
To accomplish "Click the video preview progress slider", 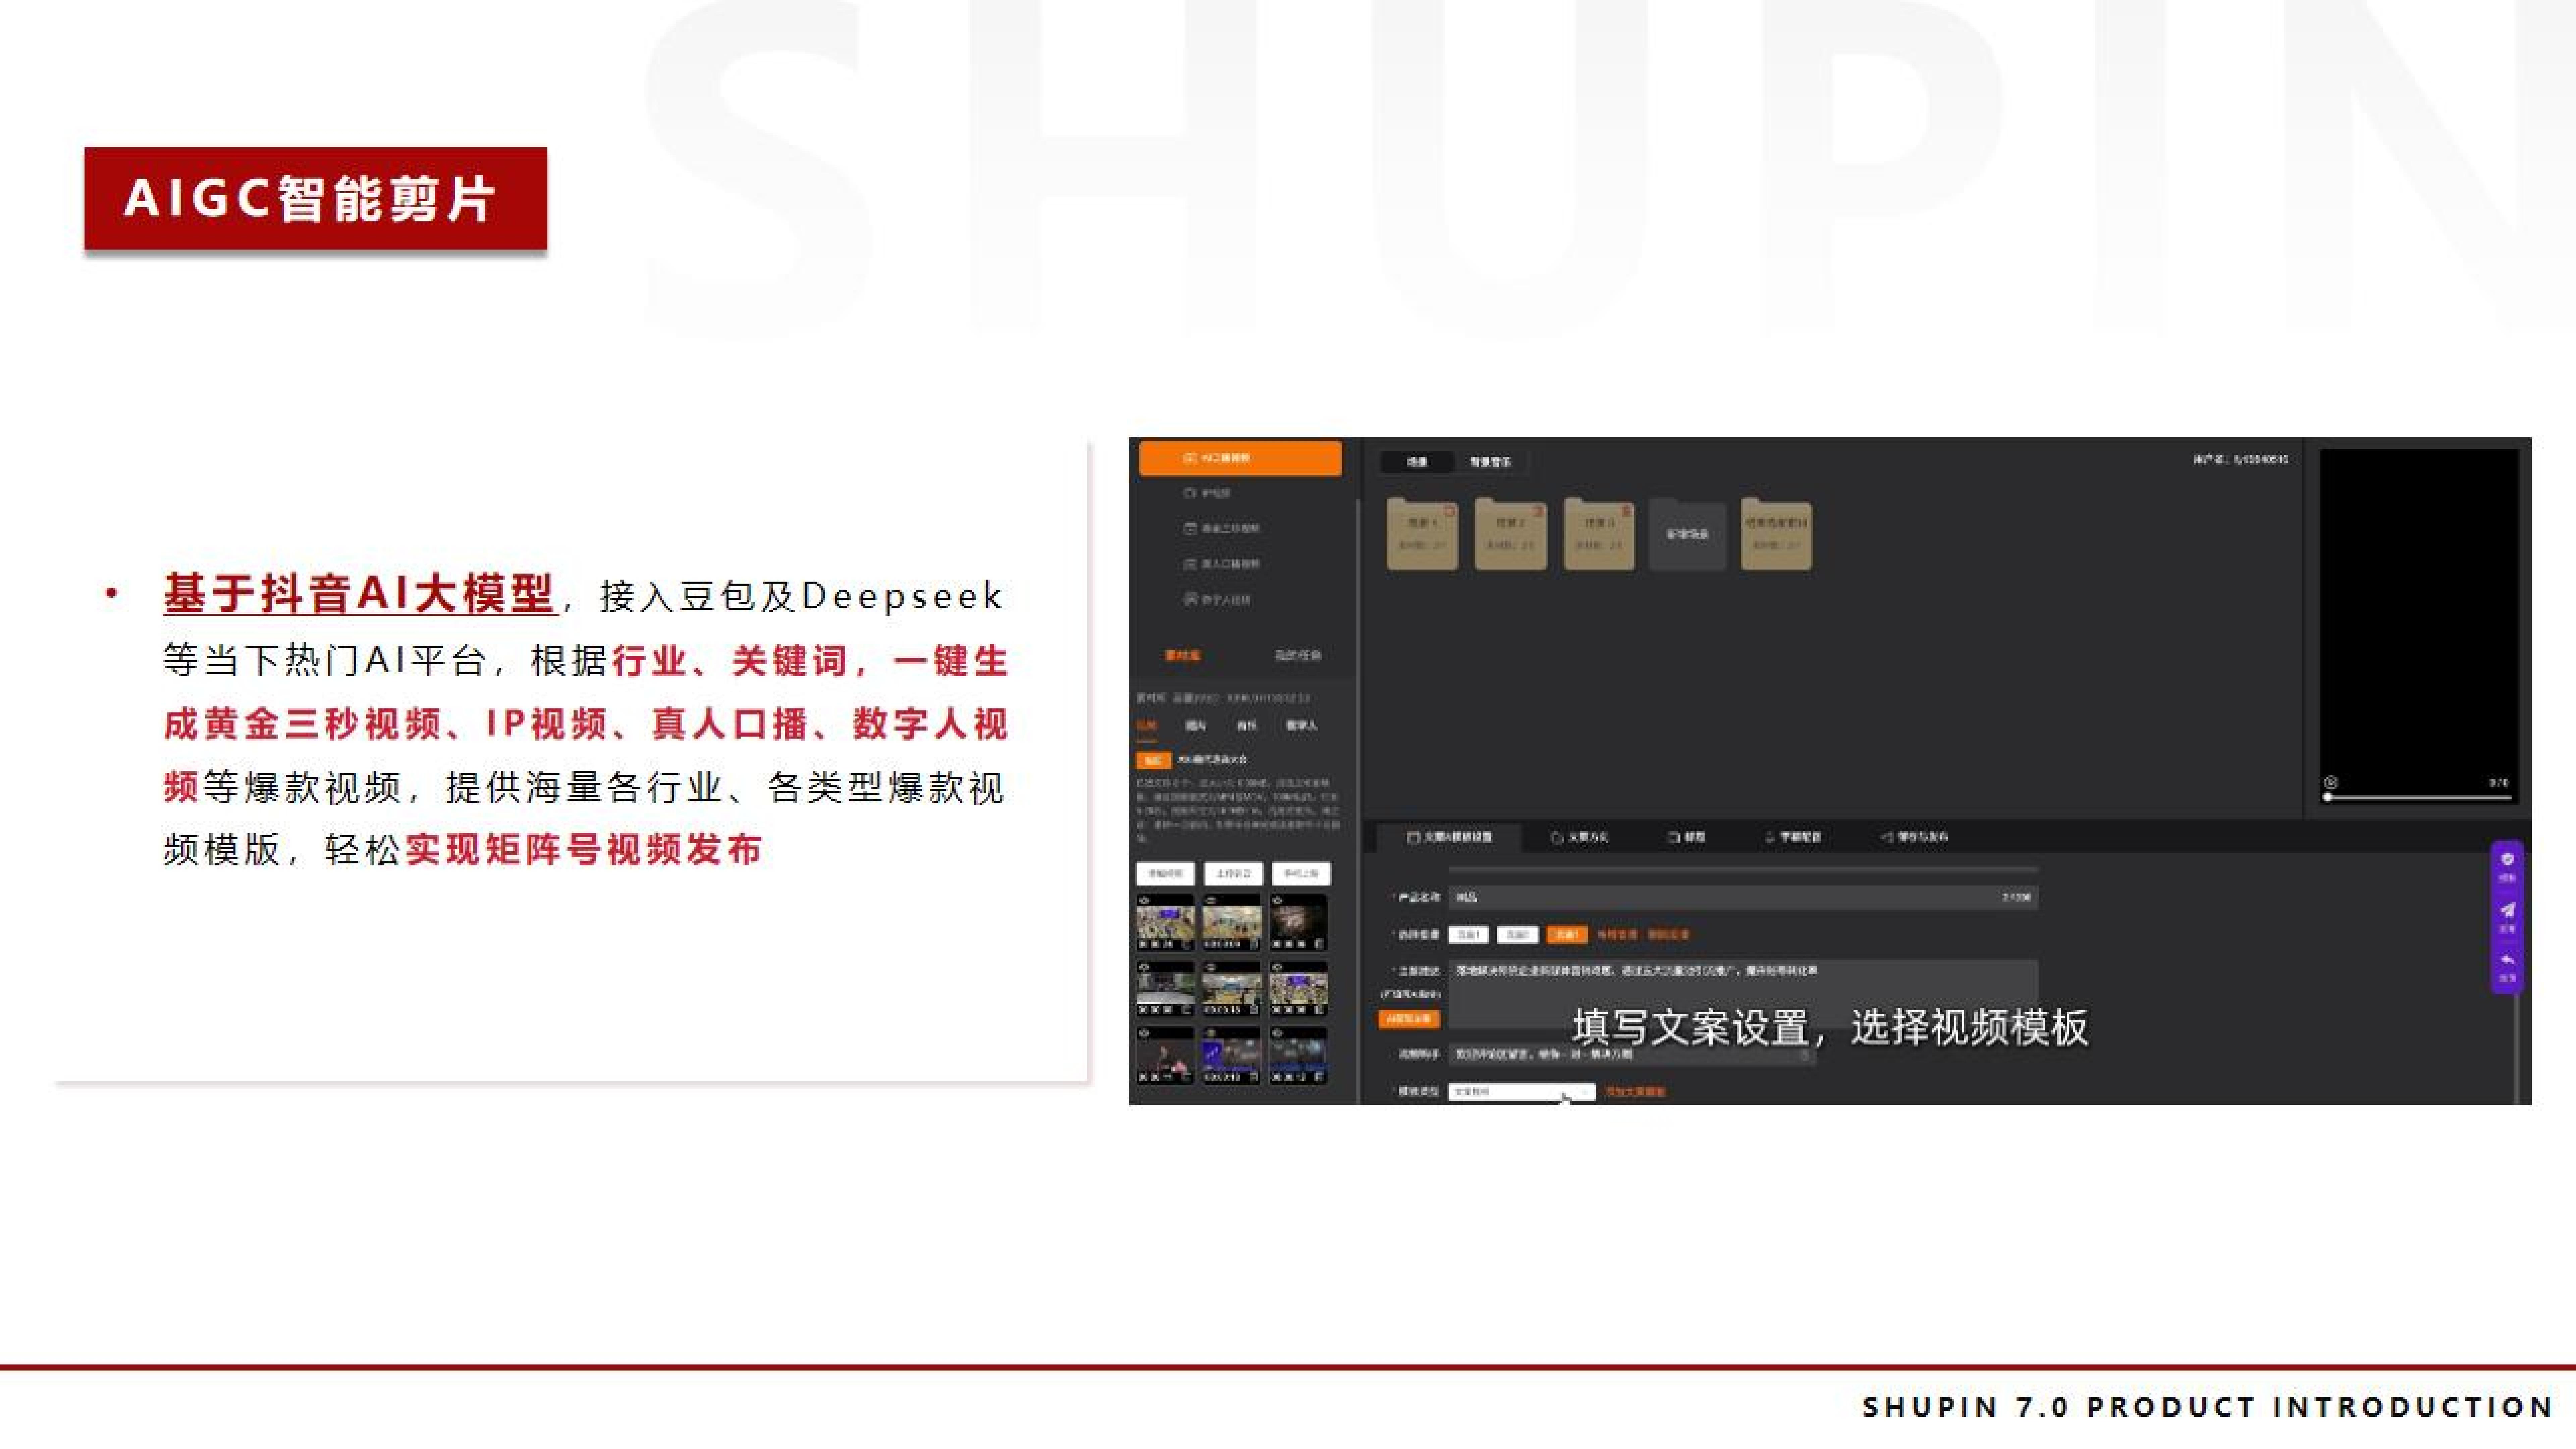I will click(2417, 797).
